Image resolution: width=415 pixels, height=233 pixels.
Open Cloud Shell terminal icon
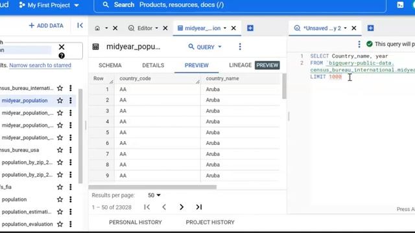[x=400, y=5]
